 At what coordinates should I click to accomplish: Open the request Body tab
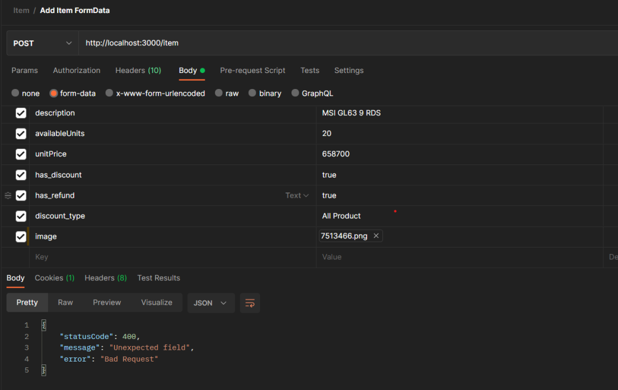click(x=192, y=71)
